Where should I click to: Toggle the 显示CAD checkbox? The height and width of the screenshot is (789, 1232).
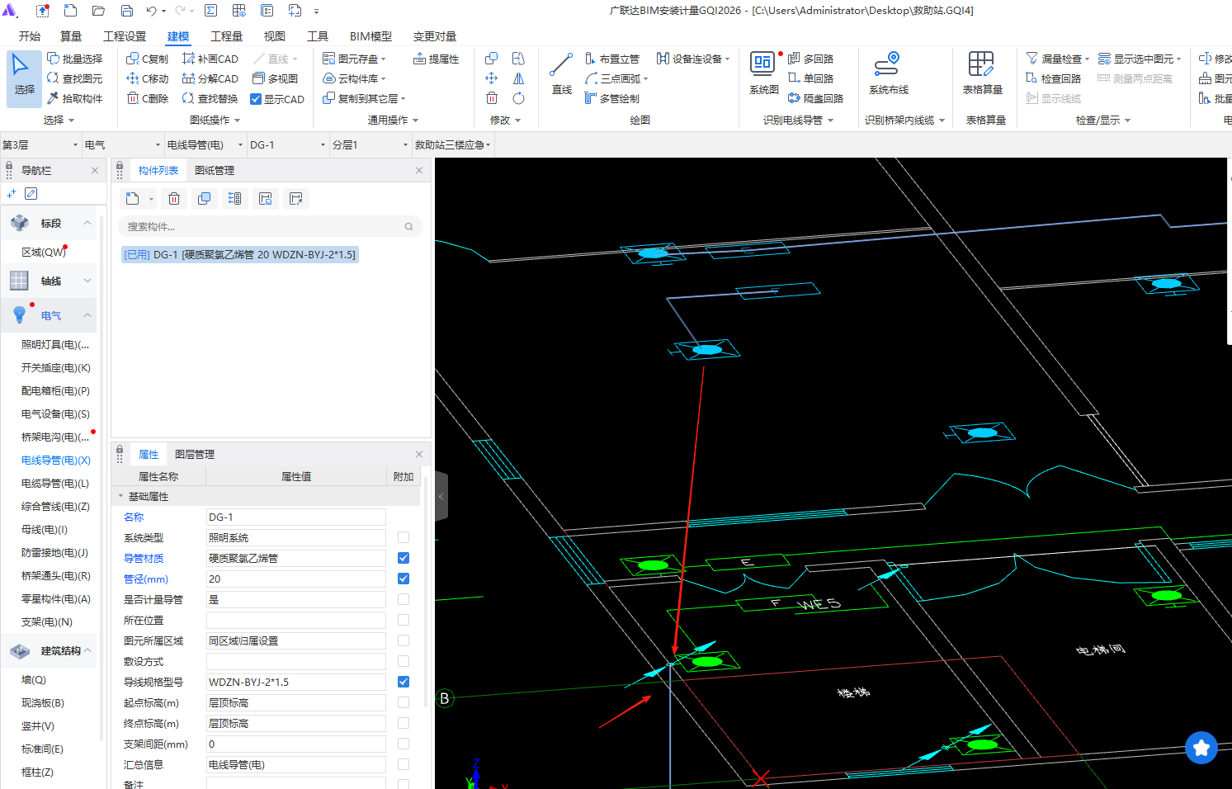pyautogui.click(x=256, y=99)
